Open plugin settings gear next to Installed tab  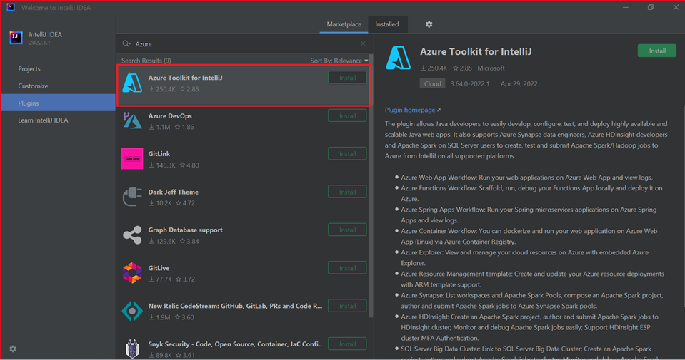click(429, 24)
